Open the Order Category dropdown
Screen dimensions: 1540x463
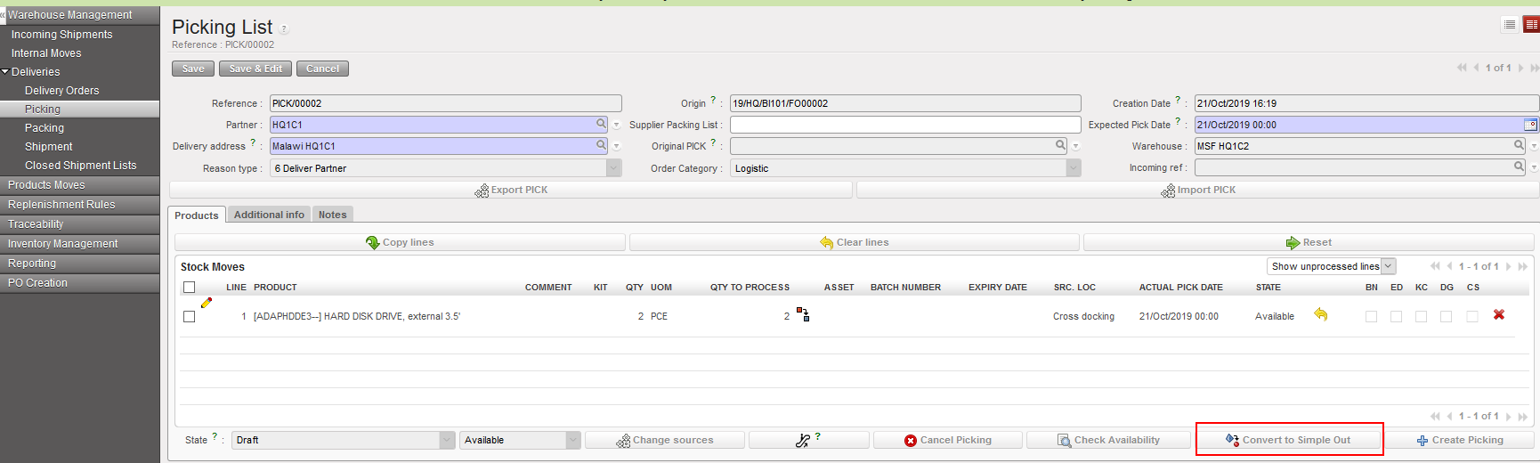point(1074,168)
